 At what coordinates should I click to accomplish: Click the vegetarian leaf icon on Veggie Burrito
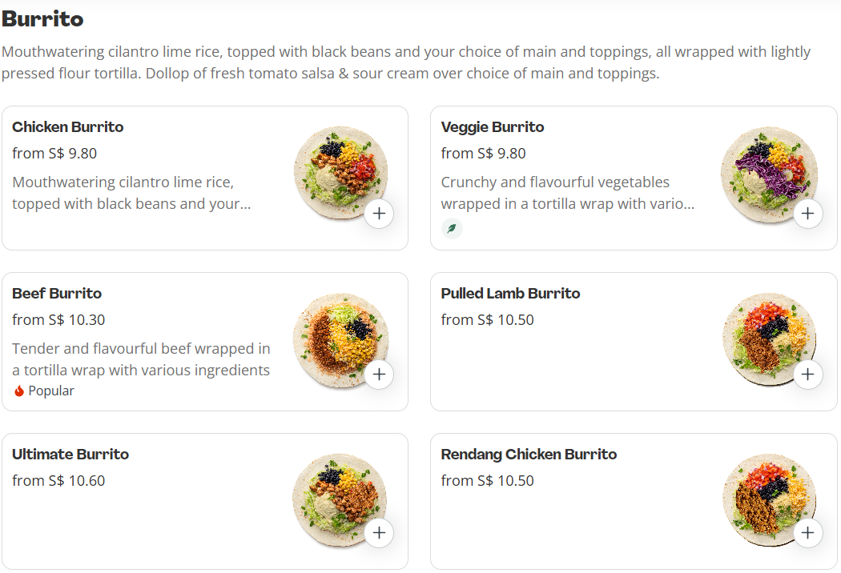coord(452,228)
